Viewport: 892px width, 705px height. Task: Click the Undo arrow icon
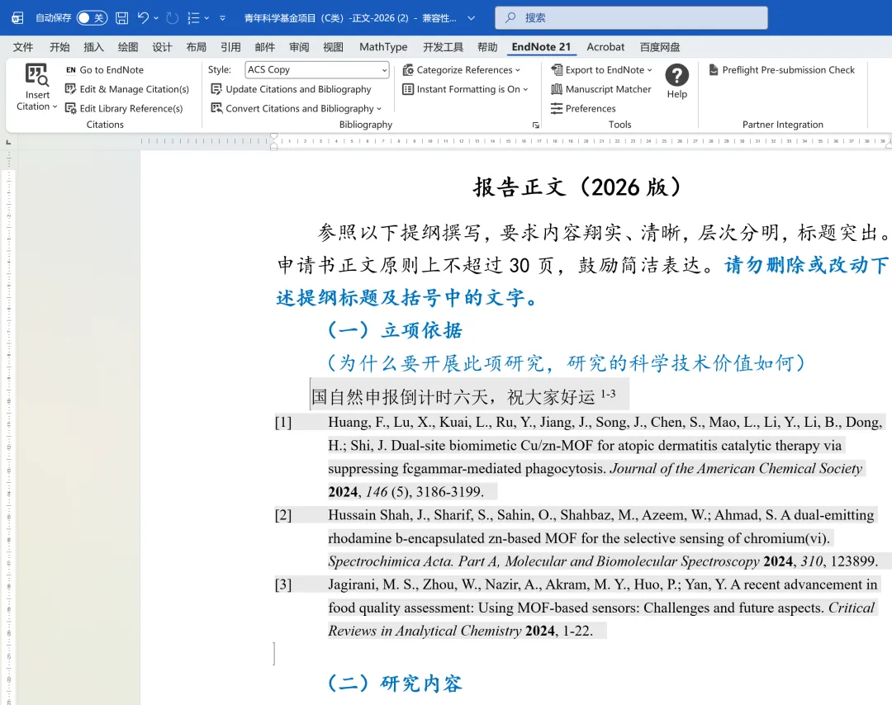point(143,18)
